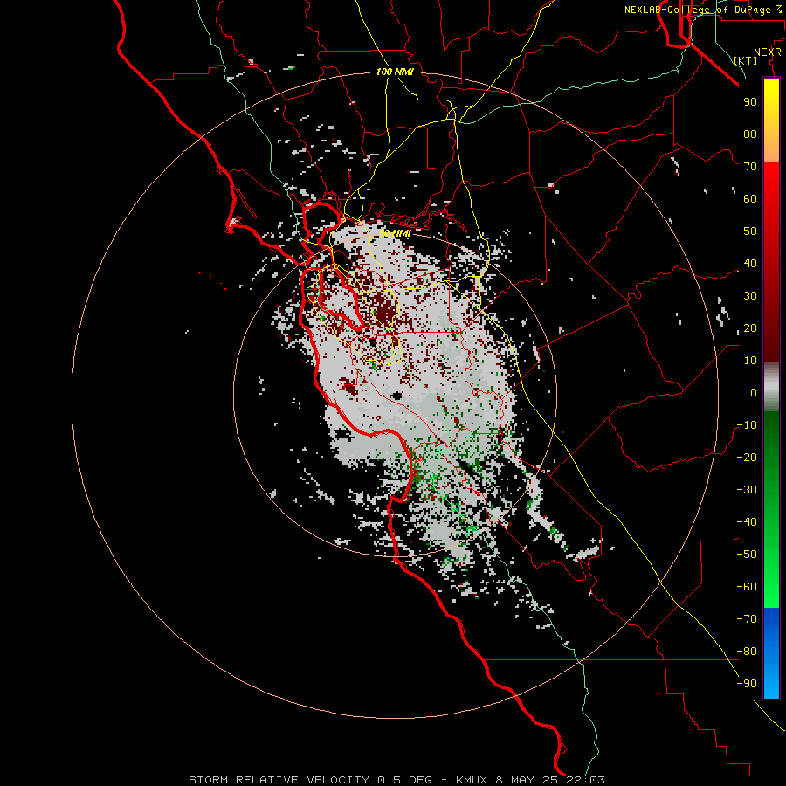Click the NEXLAB-College of DuPage header text
The image size is (786, 786).
pyautogui.click(x=700, y=10)
